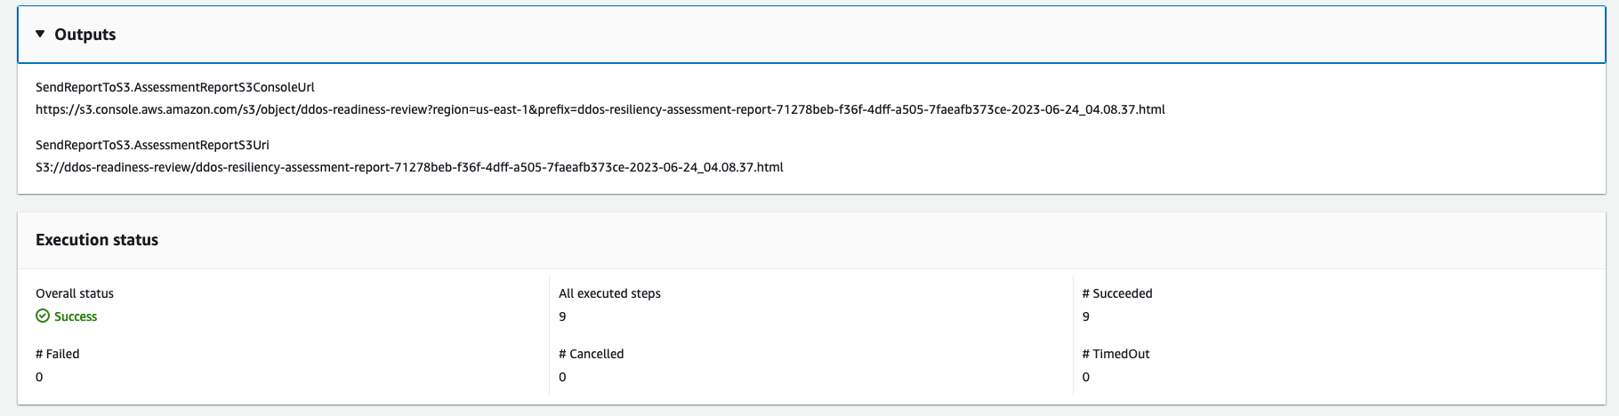Collapse the Outputs section triangle
Image resolution: width=1619 pixels, height=416 pixels.
pos(40,34)
